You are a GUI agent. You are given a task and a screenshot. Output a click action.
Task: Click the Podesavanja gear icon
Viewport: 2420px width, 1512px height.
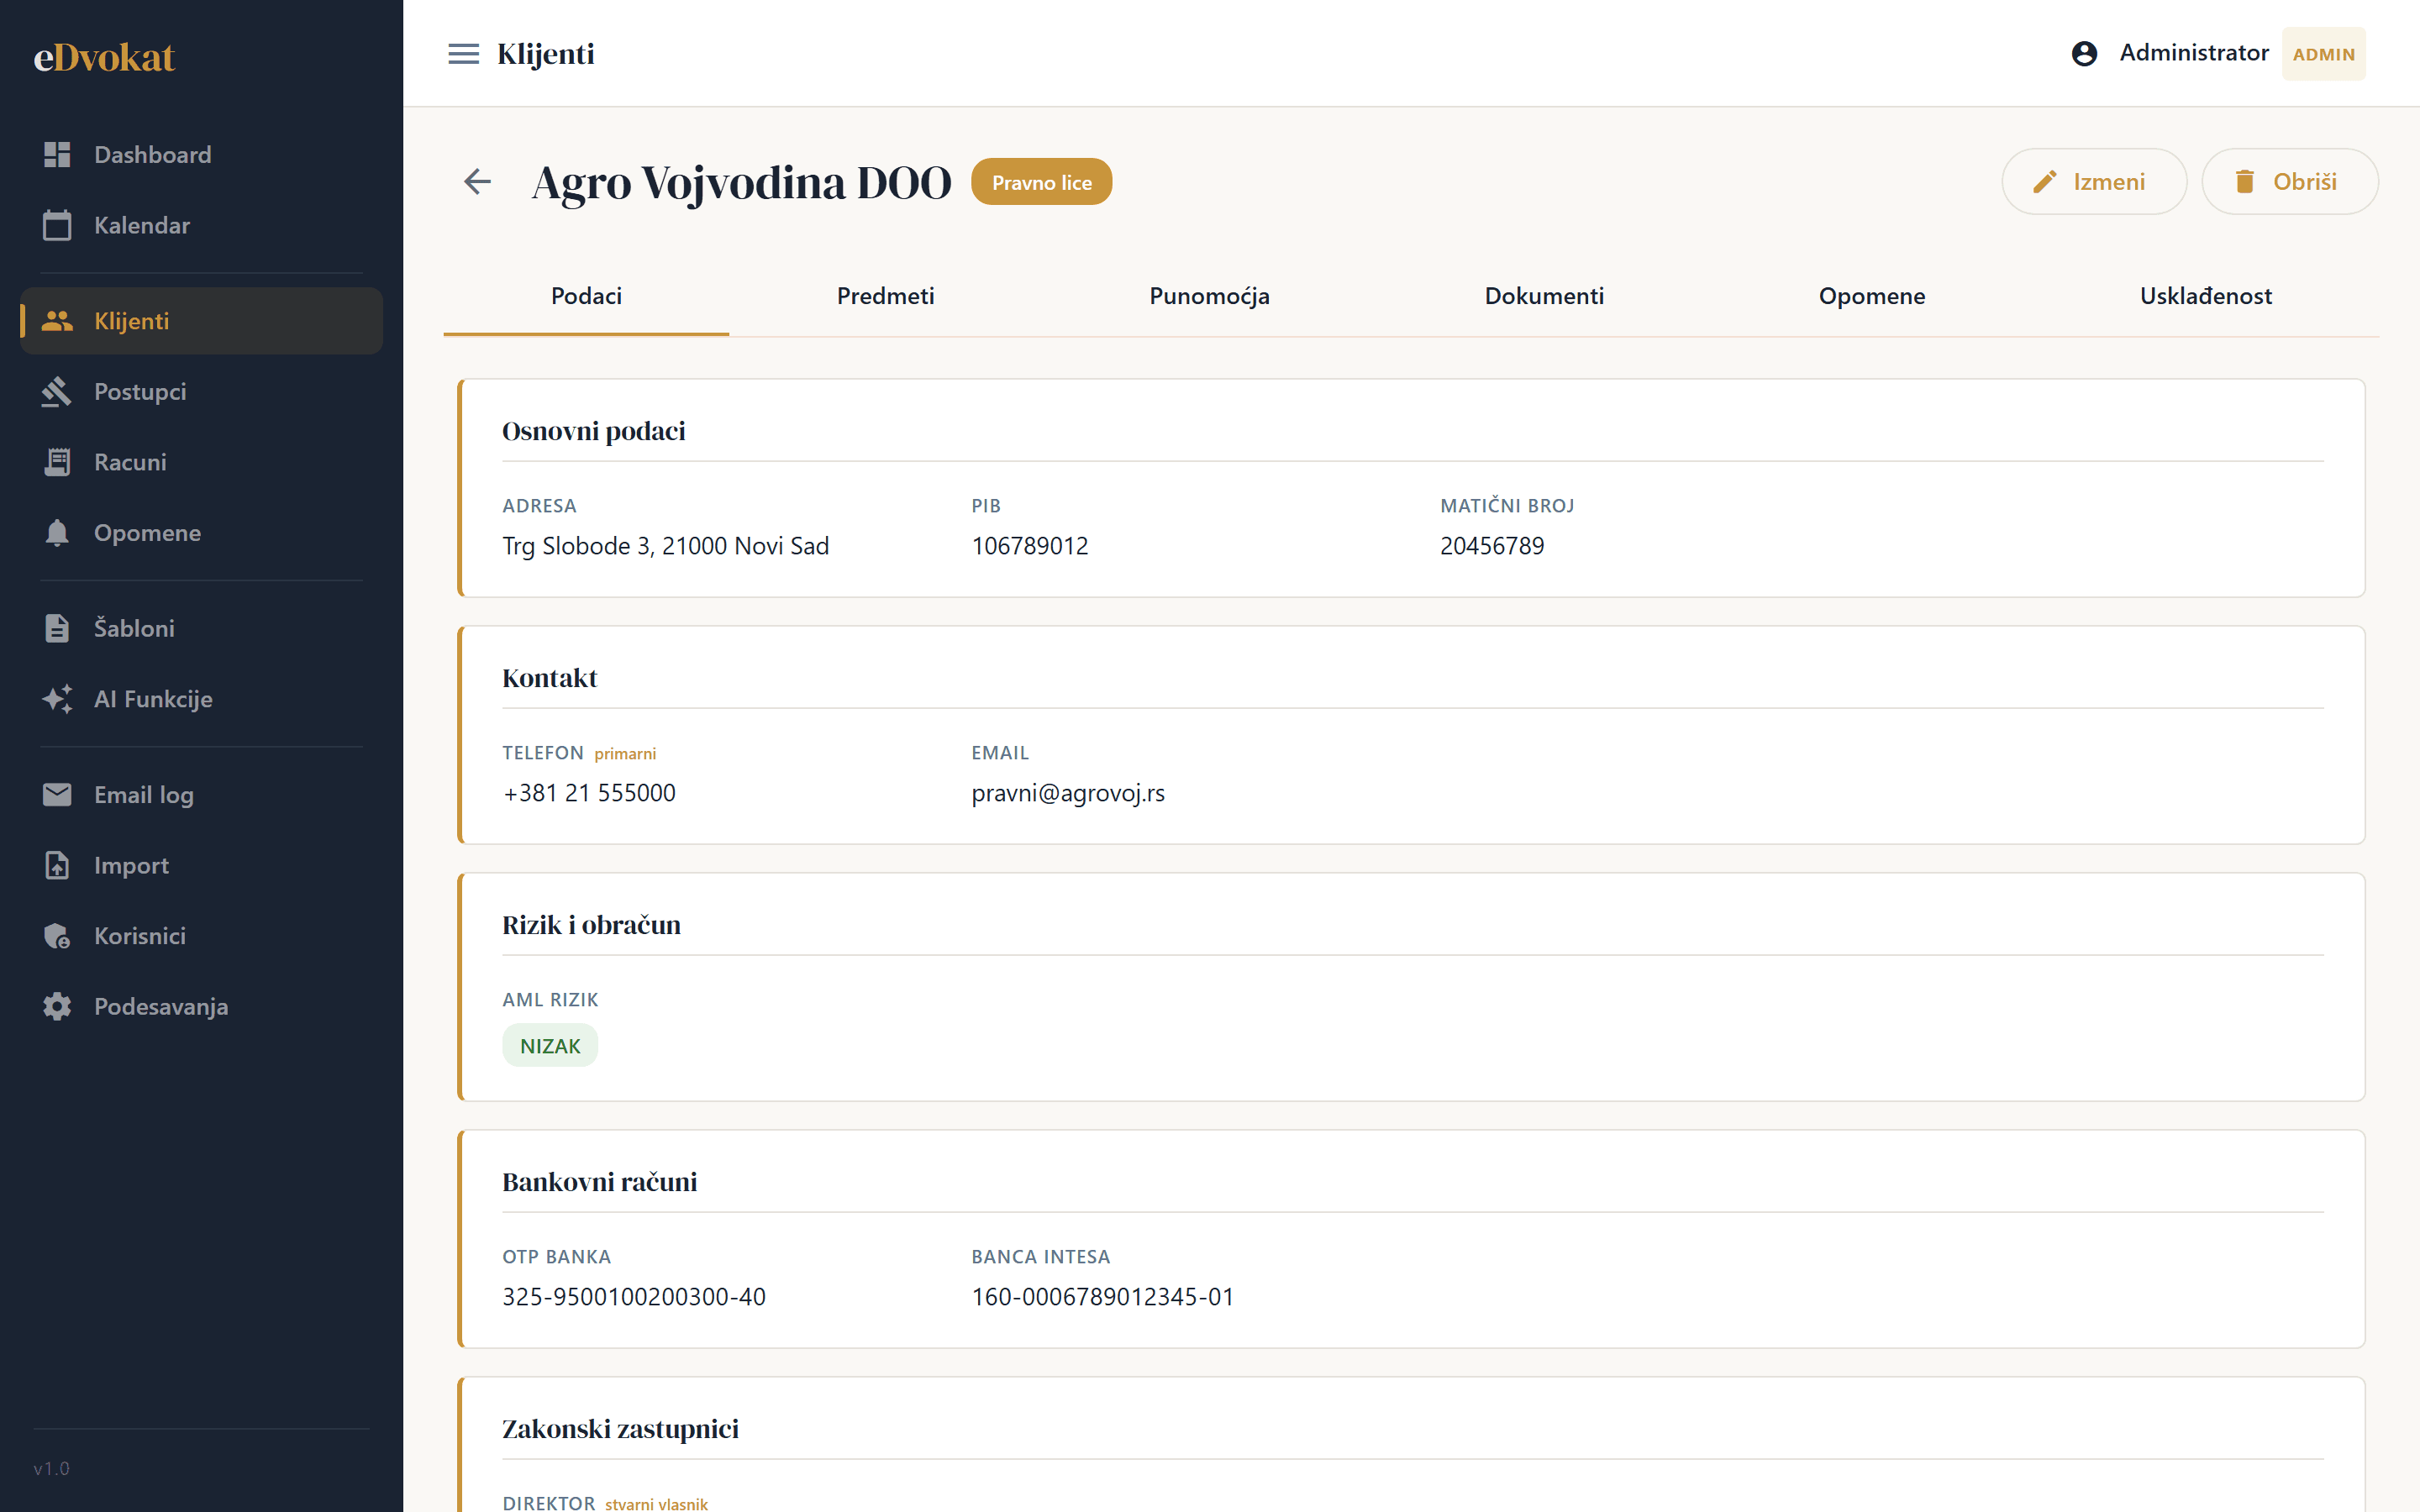click(57, 1006)
